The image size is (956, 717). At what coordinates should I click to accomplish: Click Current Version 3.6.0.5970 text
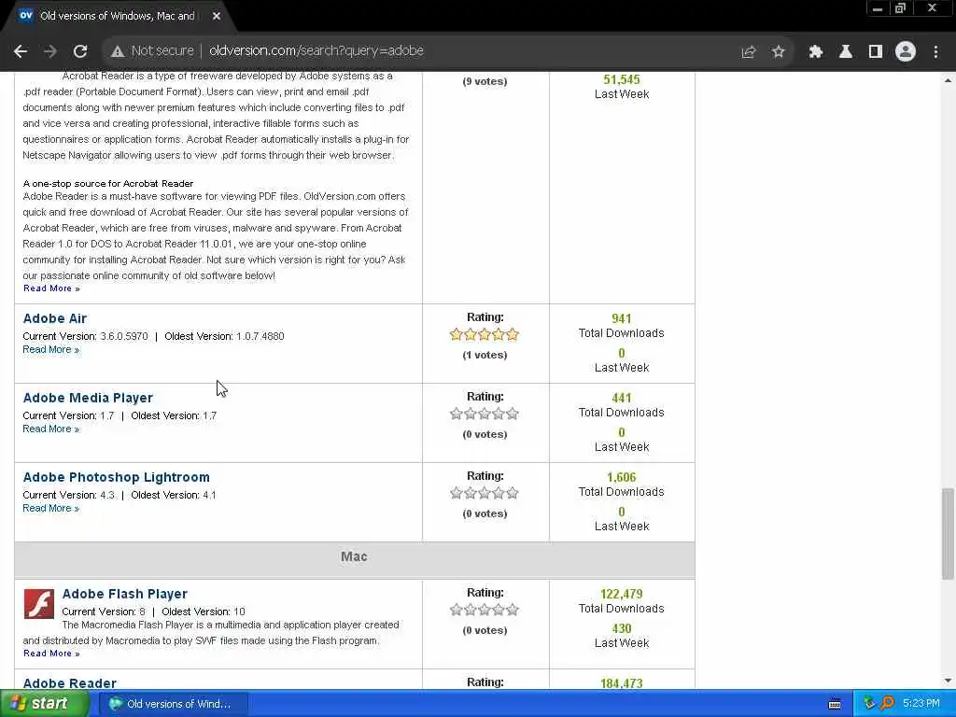(x=85, y=336)
